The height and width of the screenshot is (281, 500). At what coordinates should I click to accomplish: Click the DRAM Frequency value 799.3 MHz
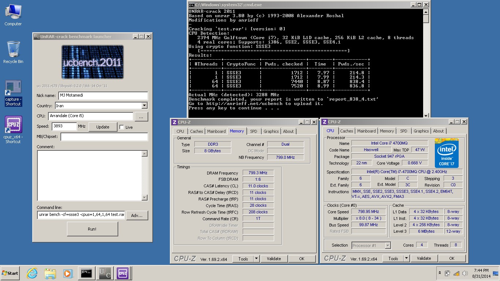(258, 173)
